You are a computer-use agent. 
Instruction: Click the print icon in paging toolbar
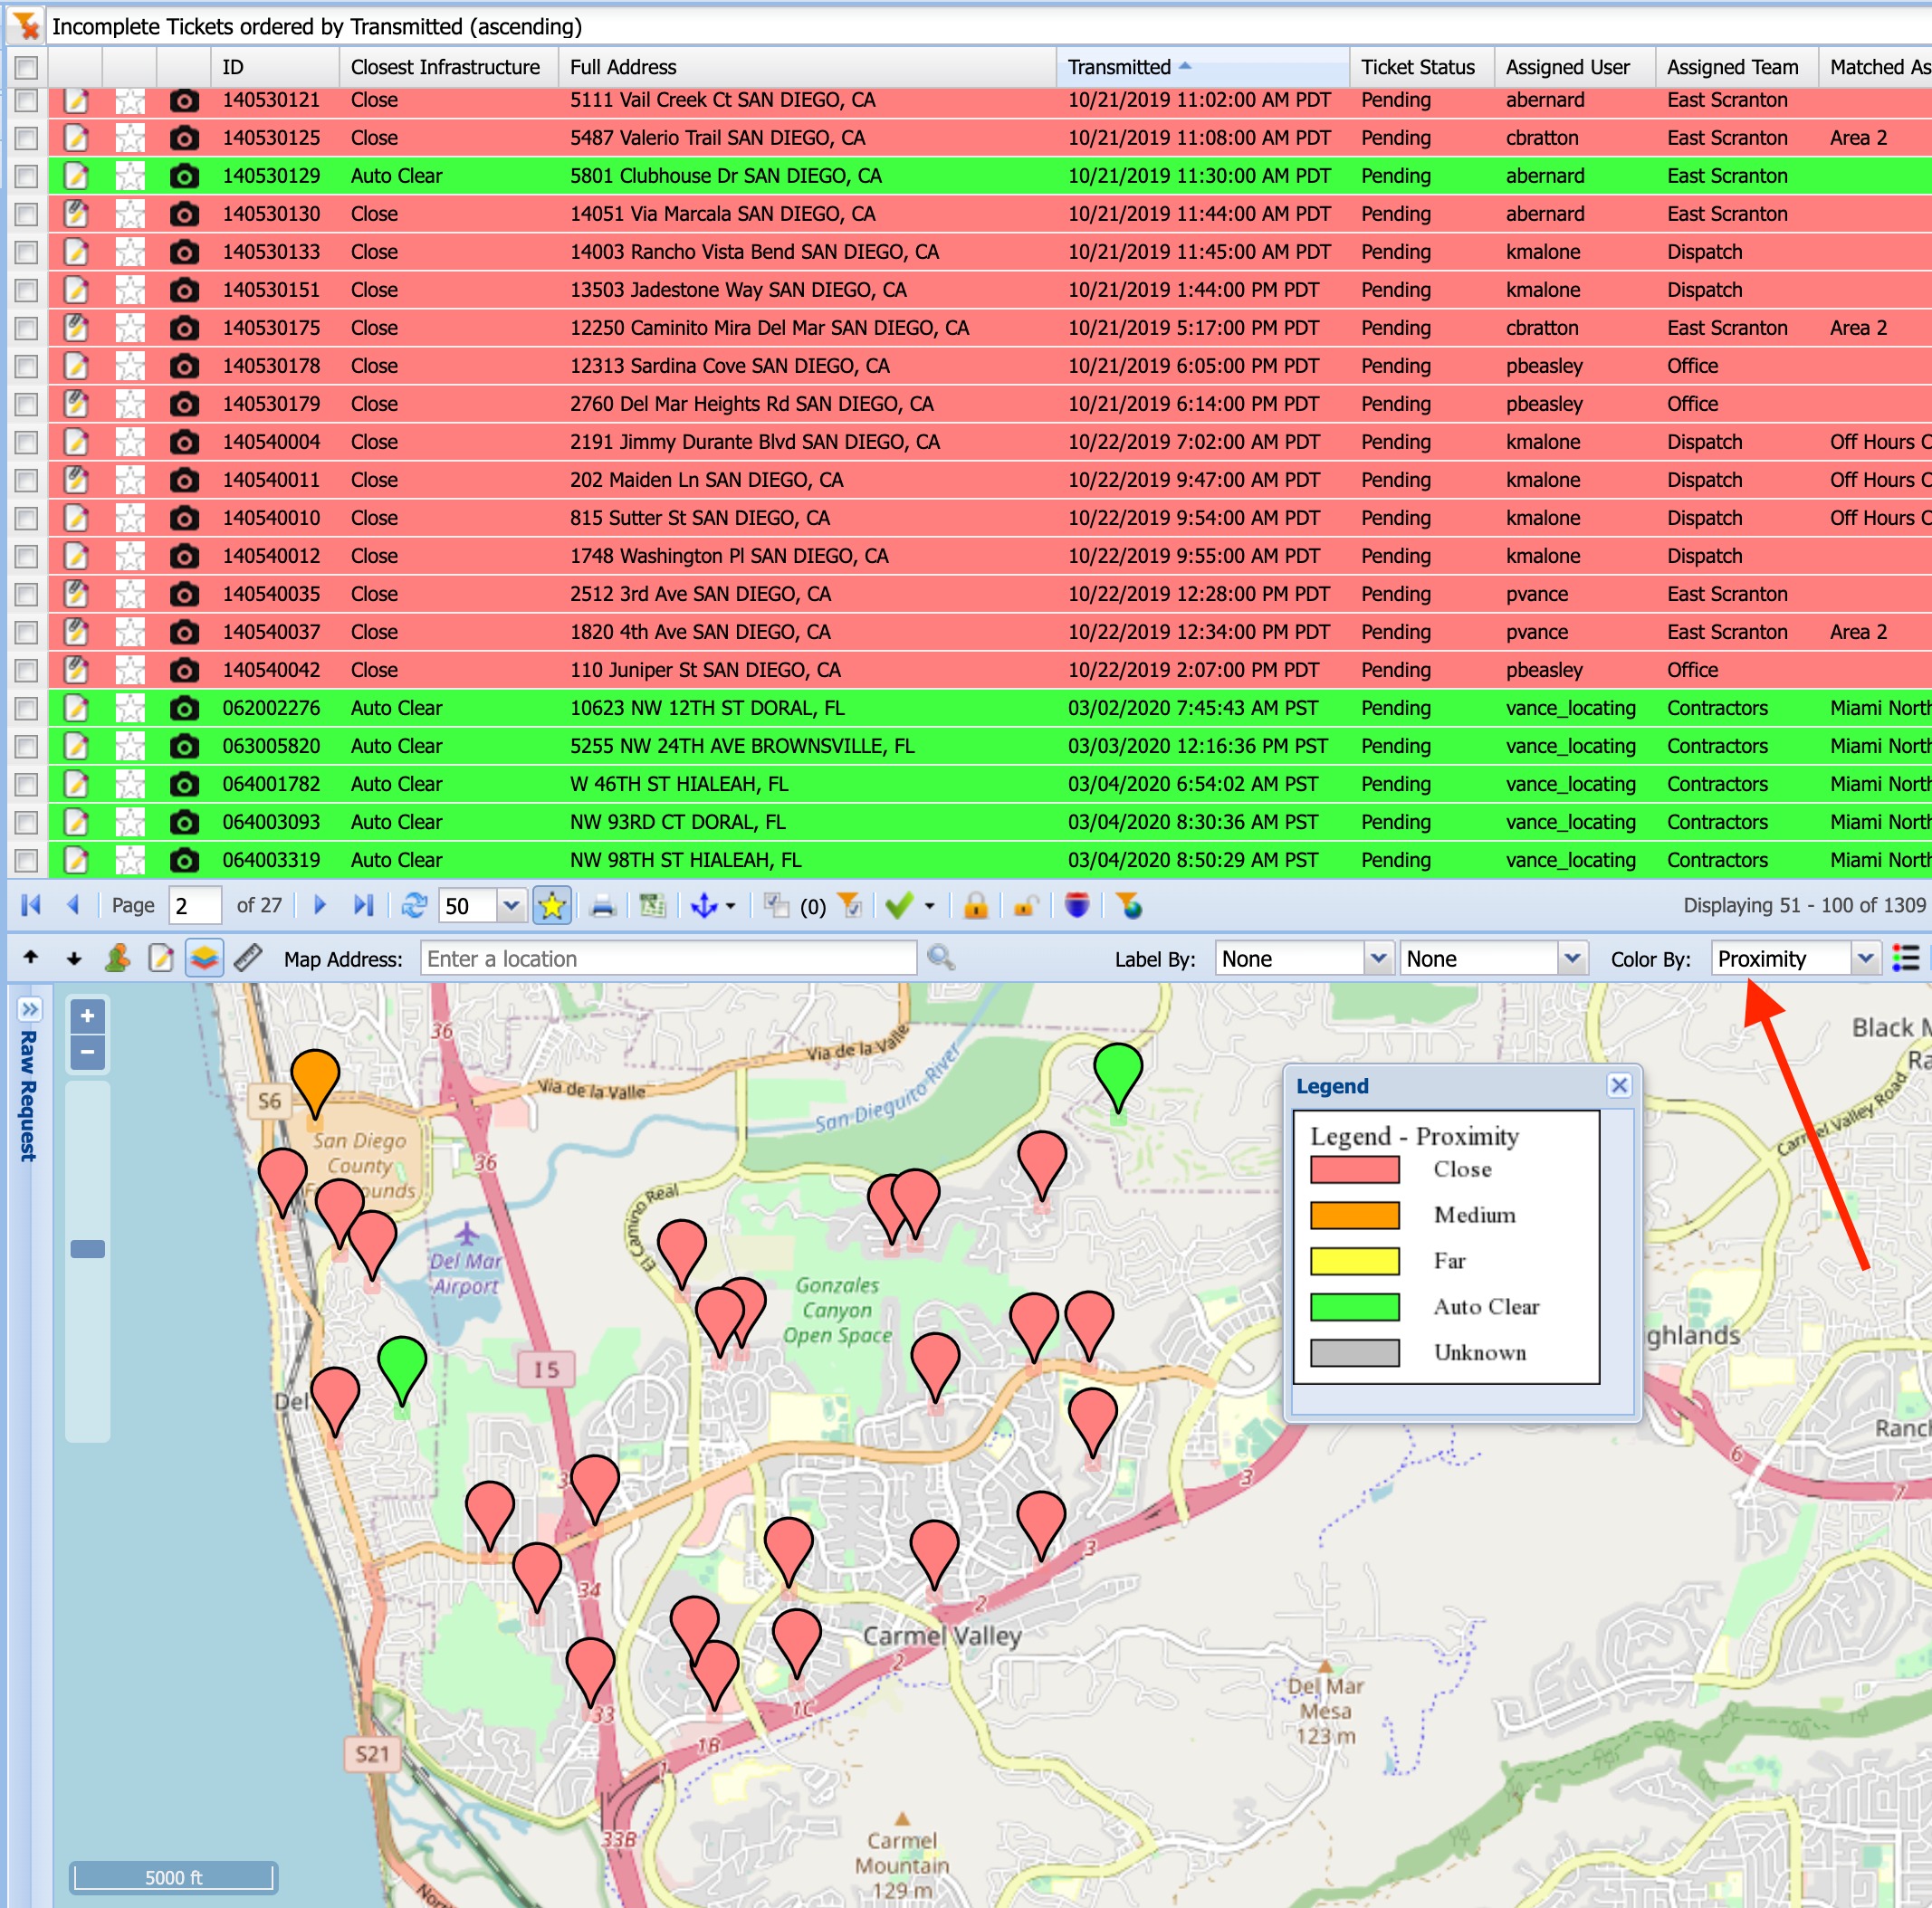pyautogui.click(x=602, y=906)
